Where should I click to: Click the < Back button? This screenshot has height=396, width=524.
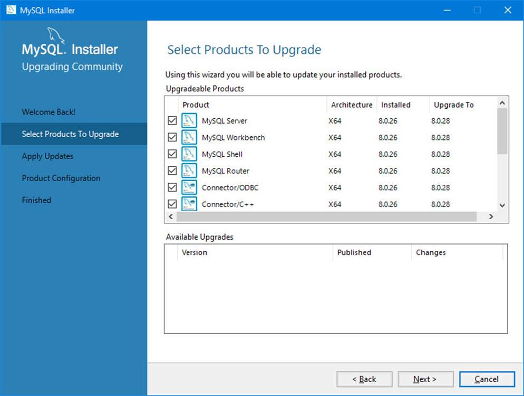(x=364, y=379)
